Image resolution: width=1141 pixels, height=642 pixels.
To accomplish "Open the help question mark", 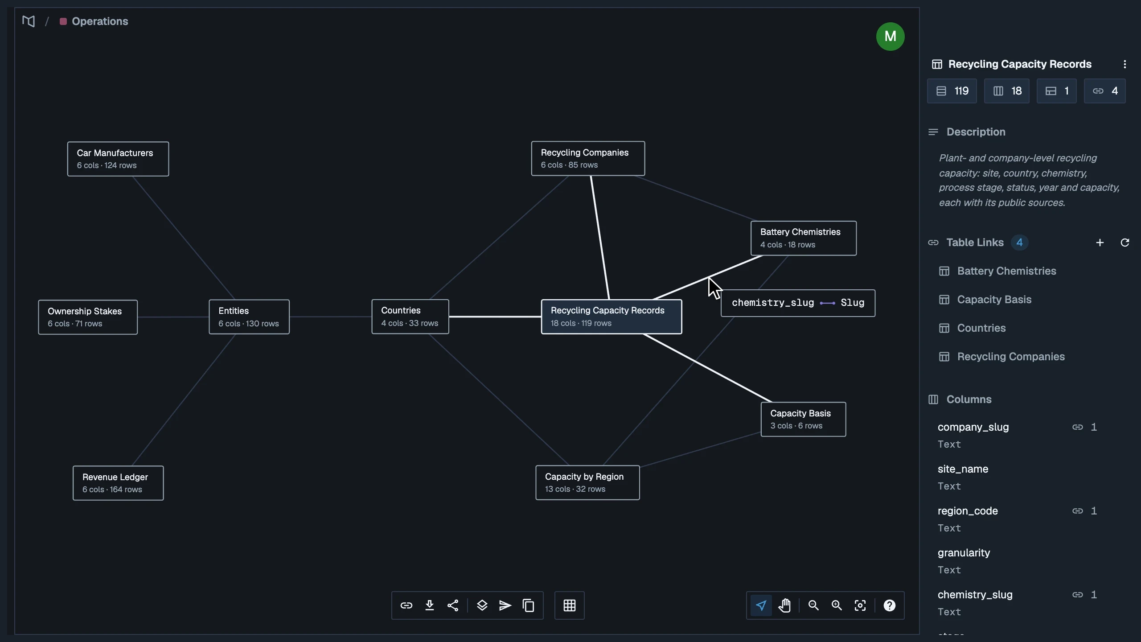I will [889, 605].
